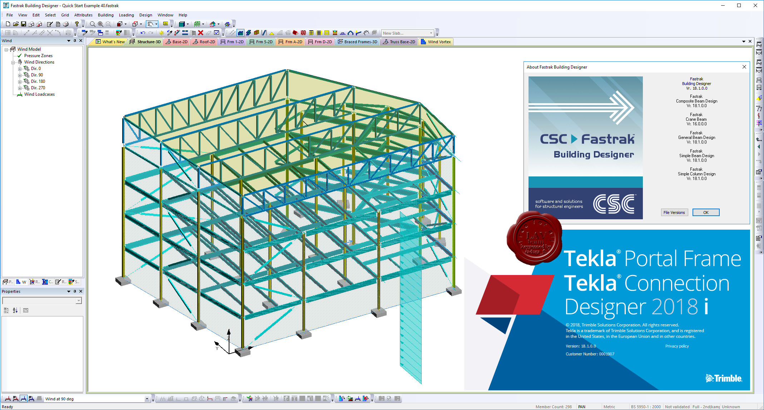Collapse the Wind Model tree node
The height and width of the screenshot is (410, 764).
pyautogui.click(x=6, y=50)
